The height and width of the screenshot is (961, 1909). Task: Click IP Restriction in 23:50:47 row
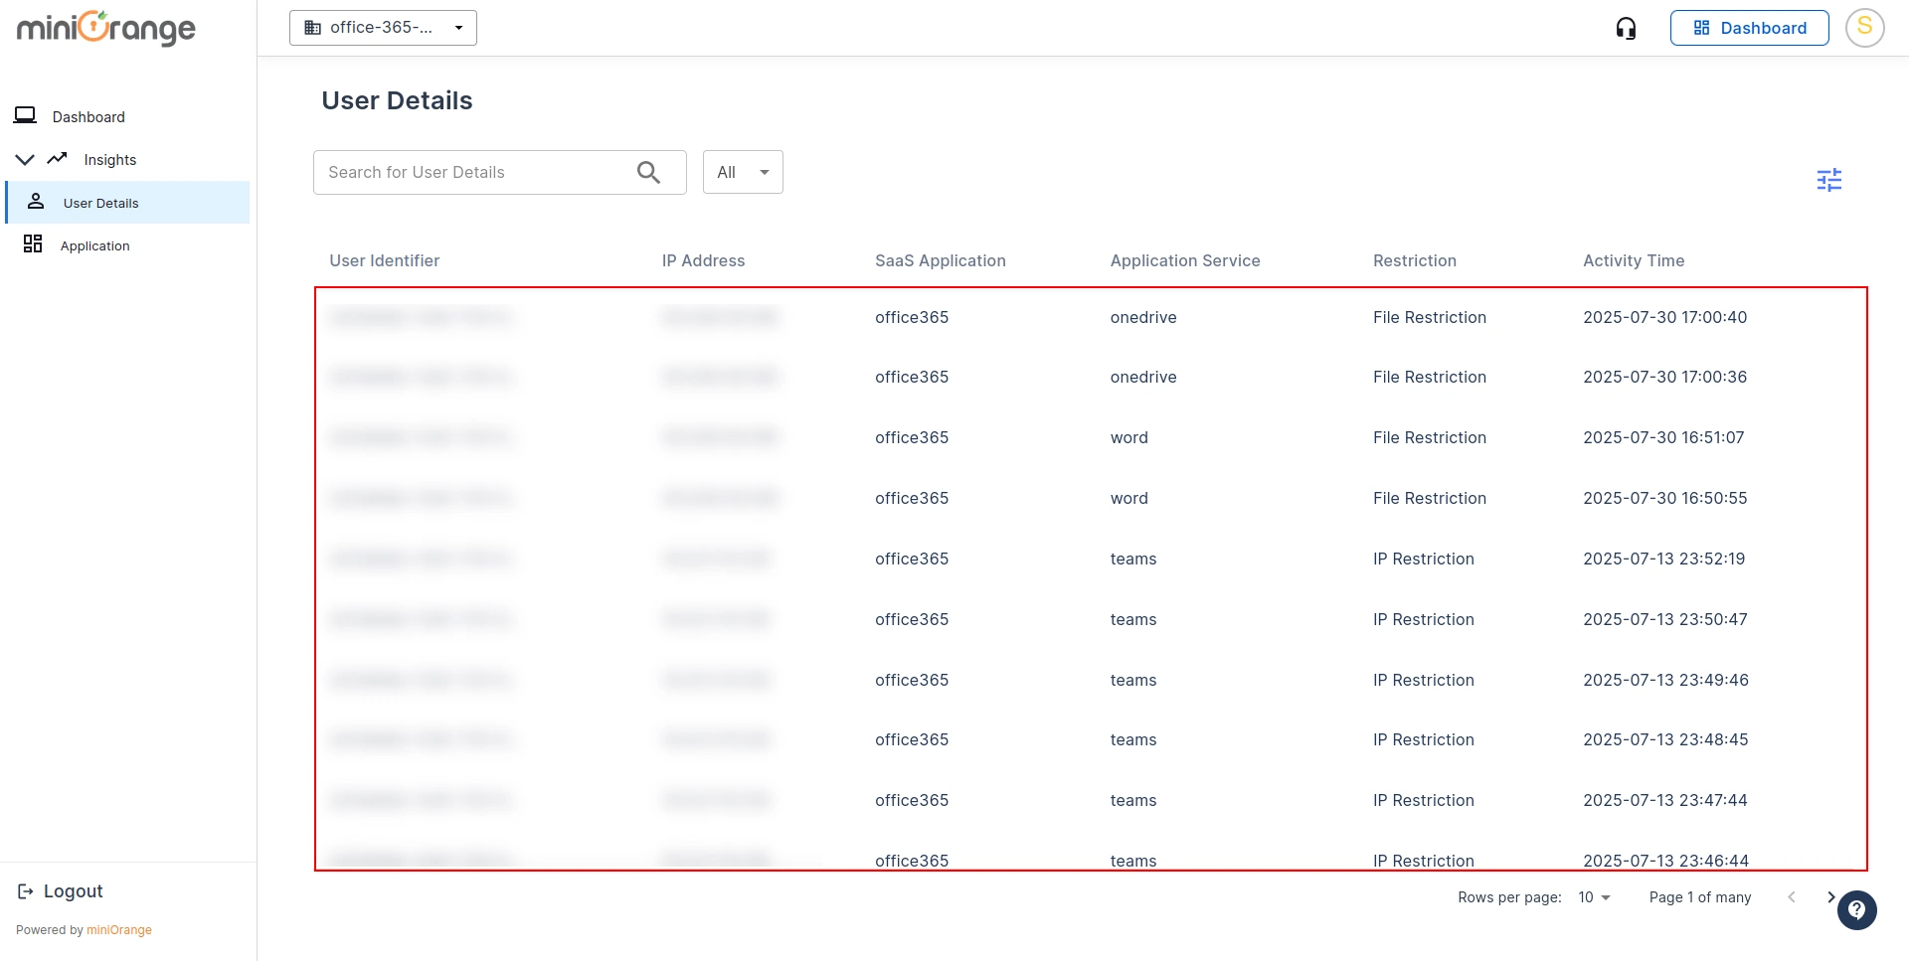[x=1423, y=619]
